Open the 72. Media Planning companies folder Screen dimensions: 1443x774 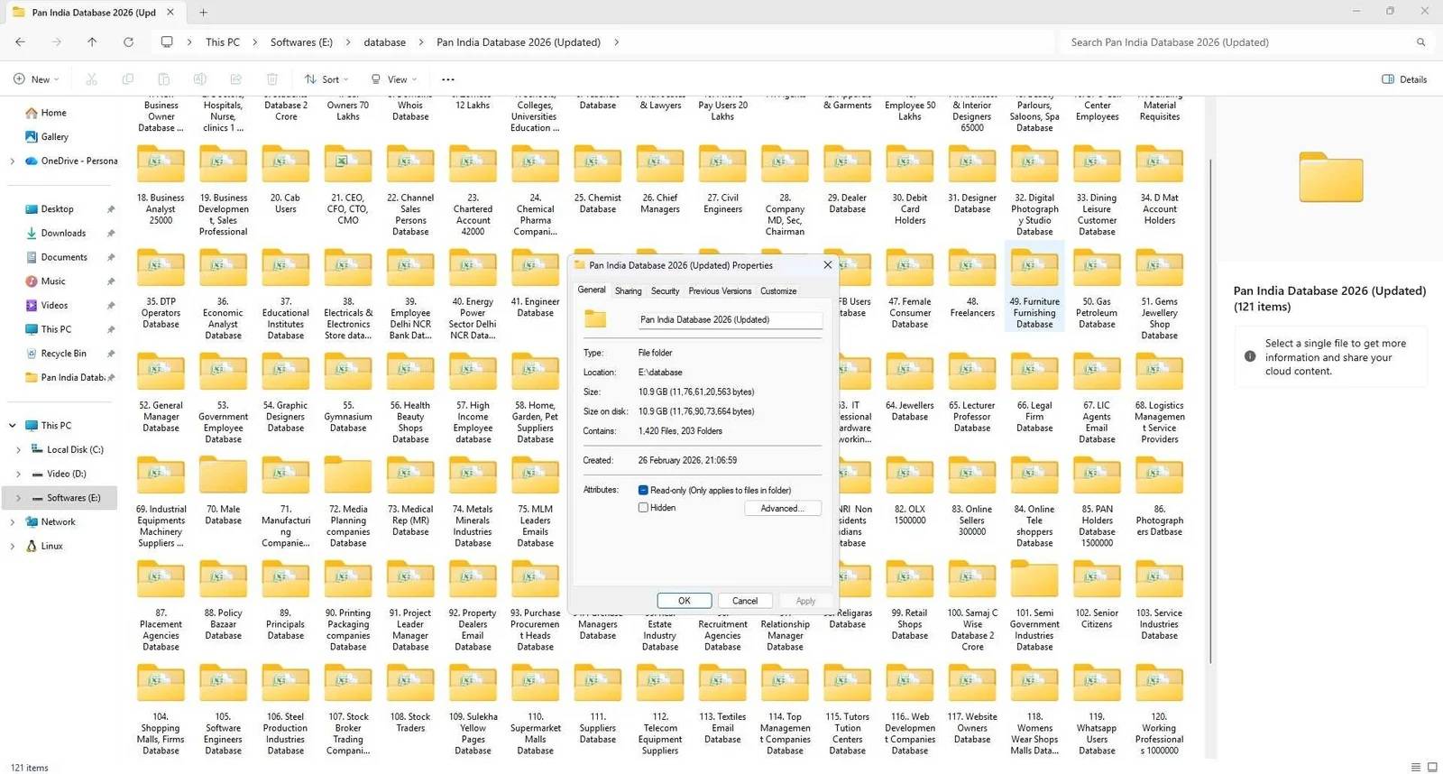click(348, 502)
